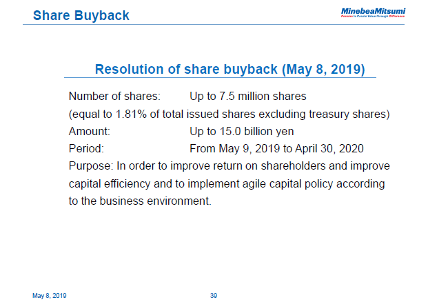
Task: Select 'From May 9, 2019 to April 30, 2020'
Action: point(276,149)
